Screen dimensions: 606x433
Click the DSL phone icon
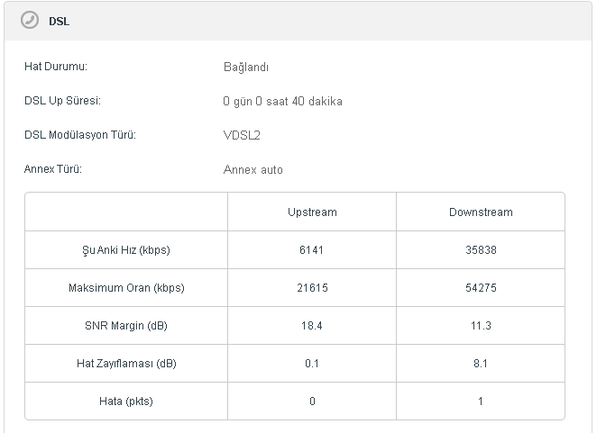click(x=30, y=21)
